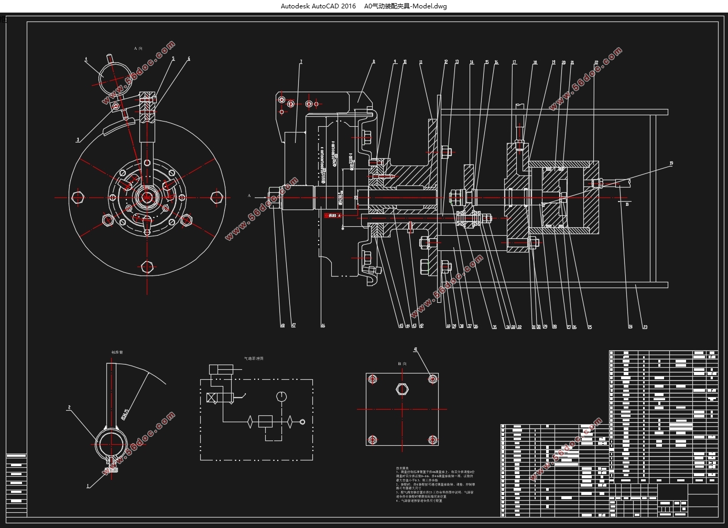Click the air source circle in the schematic
728x528 pixels.
click(302, 422)
